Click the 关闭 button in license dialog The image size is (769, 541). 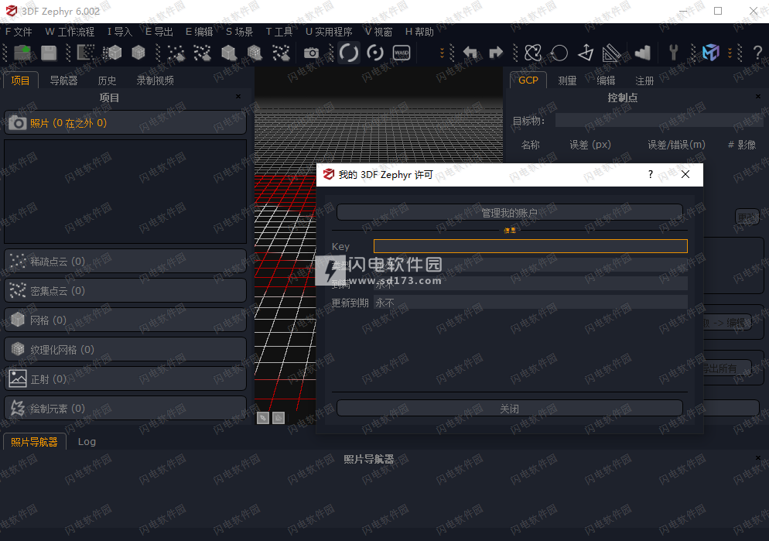click(x=510, y=408)
